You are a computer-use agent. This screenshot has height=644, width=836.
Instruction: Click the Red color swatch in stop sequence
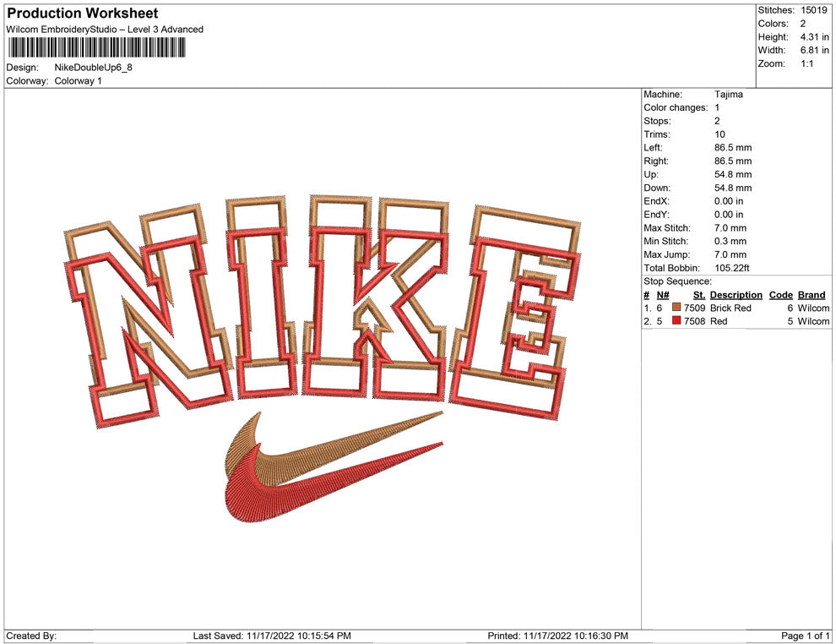click(676, 322)
